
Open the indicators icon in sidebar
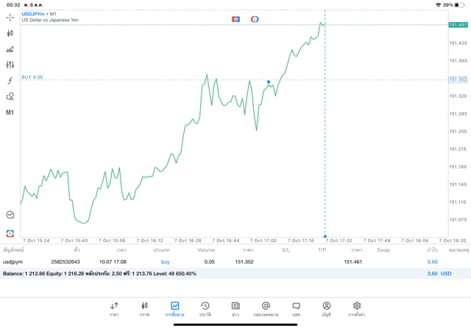(10, 49)
